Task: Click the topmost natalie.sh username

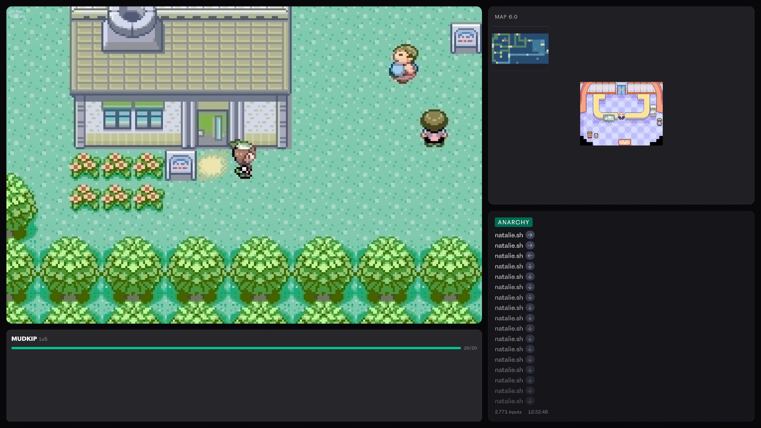Action: click(x=509, y=235)
